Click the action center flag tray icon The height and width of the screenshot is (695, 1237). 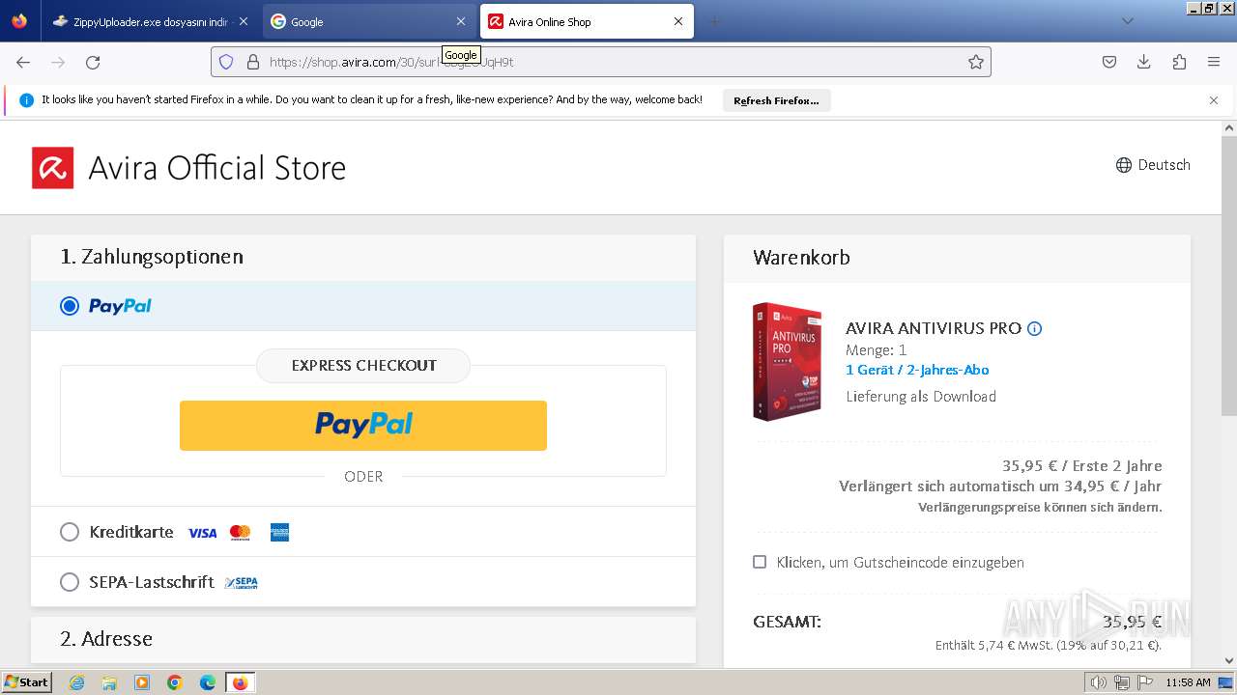point(1144,682)
